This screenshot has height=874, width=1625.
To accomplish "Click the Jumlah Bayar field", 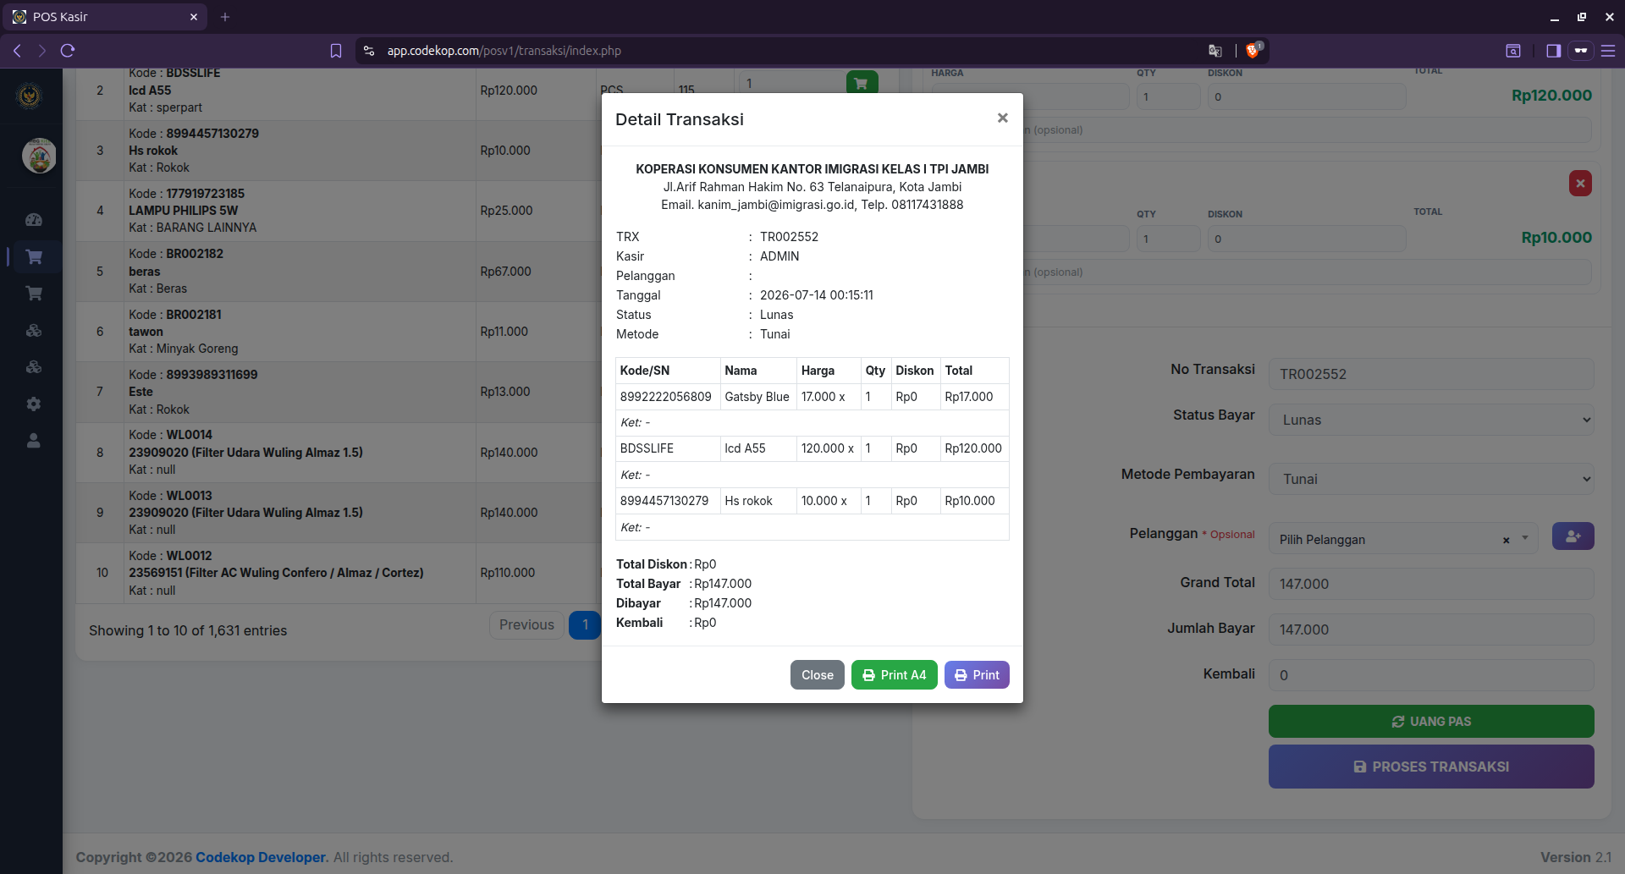I will click(1431, 629).
